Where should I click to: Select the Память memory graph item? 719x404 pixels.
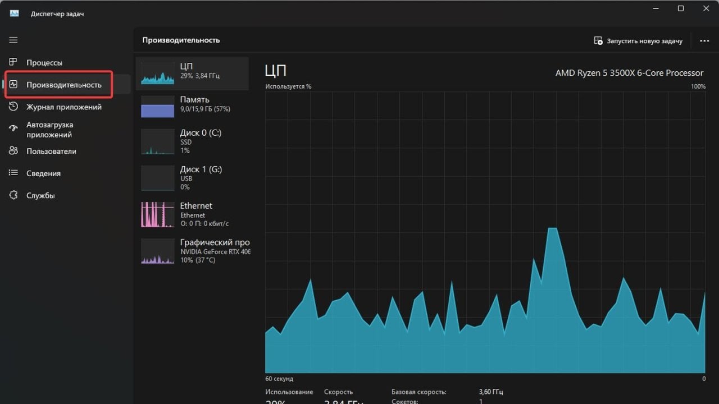(192, 107)
